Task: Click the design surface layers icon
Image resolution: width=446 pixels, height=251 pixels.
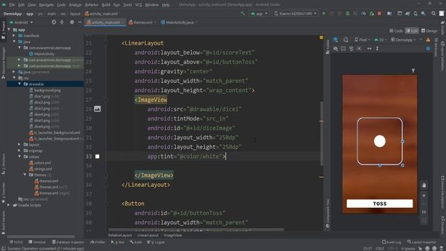Action: pyautogui.click(x=336, y=40)
